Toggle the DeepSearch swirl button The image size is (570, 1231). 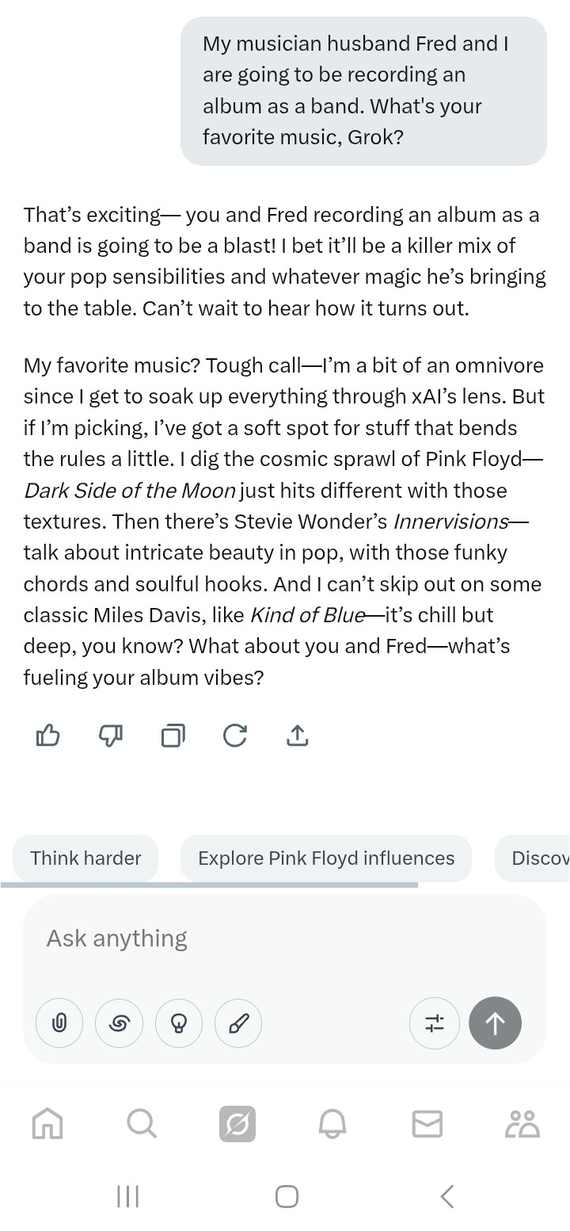[x=119, y=1023]
